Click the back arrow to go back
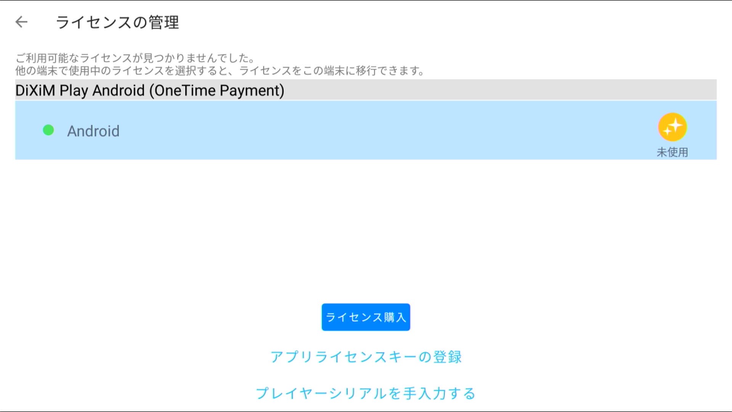This screenshot has width=732, height=412. coord(21,22)
